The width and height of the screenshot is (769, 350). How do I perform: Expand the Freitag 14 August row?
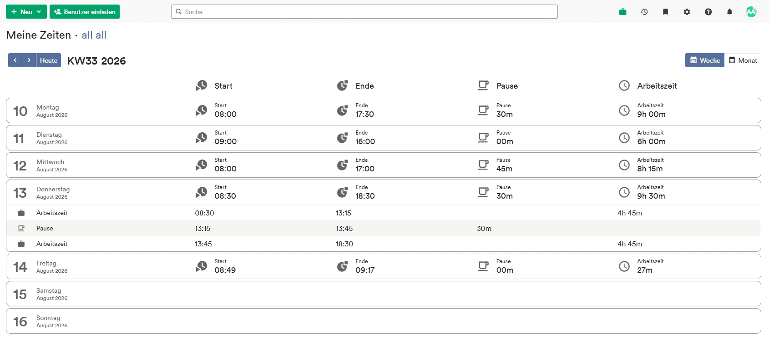[384, 266]
